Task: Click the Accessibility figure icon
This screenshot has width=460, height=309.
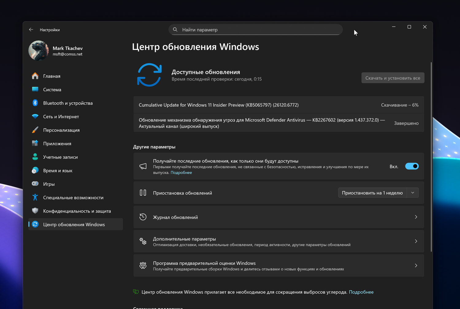Action: [35, 198]
